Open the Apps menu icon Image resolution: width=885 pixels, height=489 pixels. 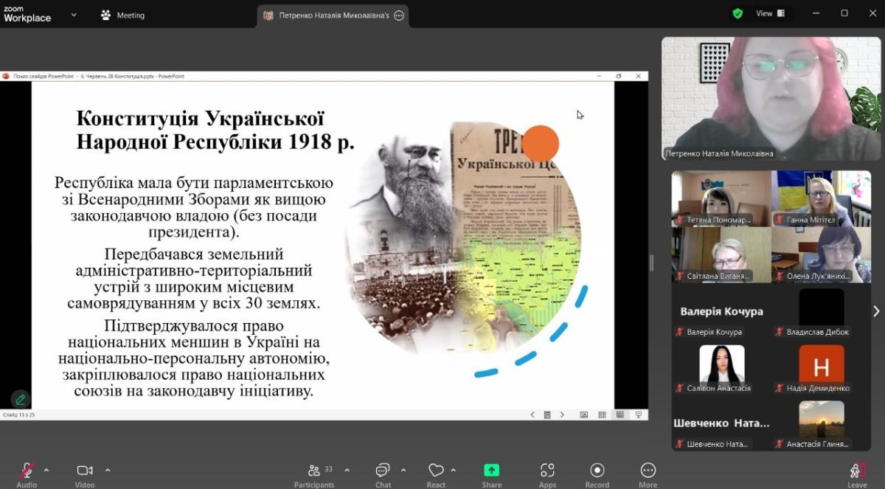tap(547, 471)
